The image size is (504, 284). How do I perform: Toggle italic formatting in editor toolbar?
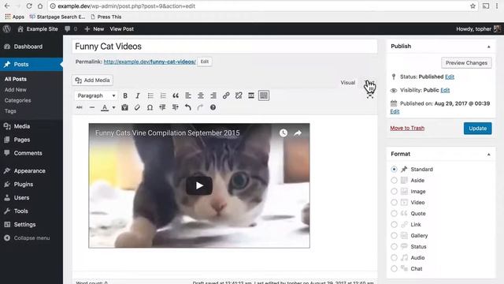(138, 95)
